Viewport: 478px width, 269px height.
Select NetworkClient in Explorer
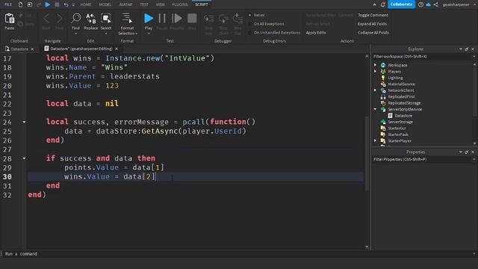click(401, 90)
